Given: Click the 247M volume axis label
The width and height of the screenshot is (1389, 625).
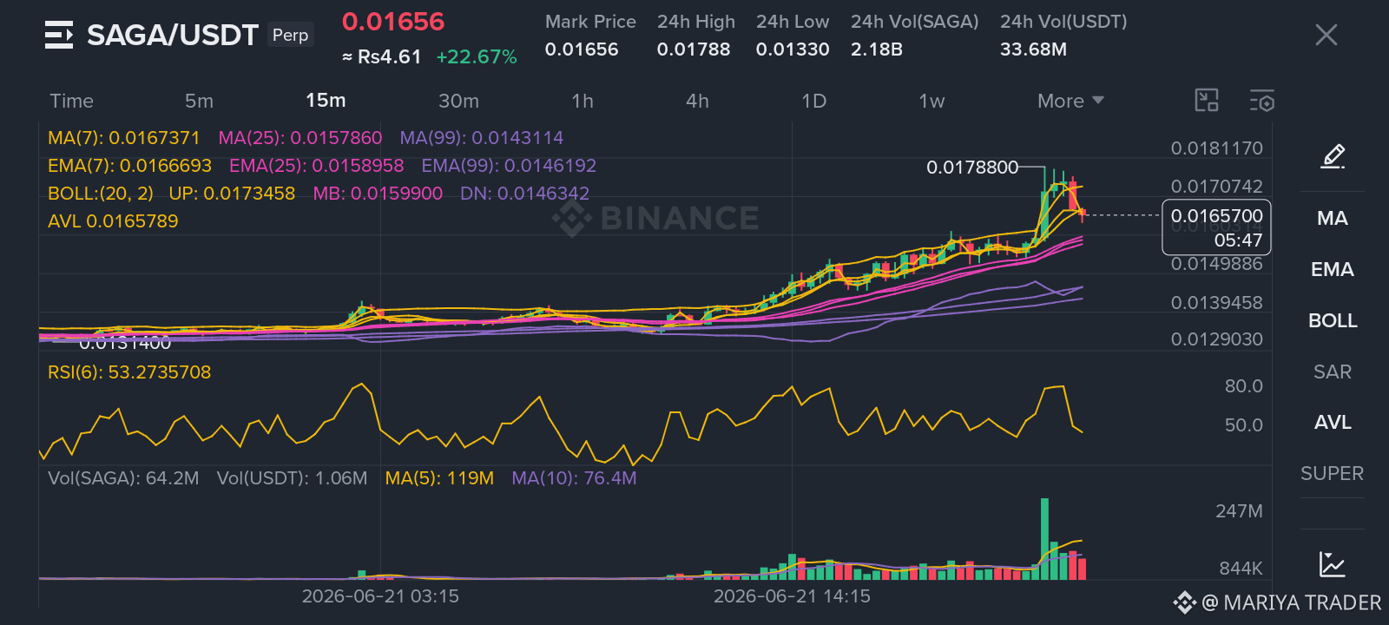Looking at the screenshot, I should 1239,511.
